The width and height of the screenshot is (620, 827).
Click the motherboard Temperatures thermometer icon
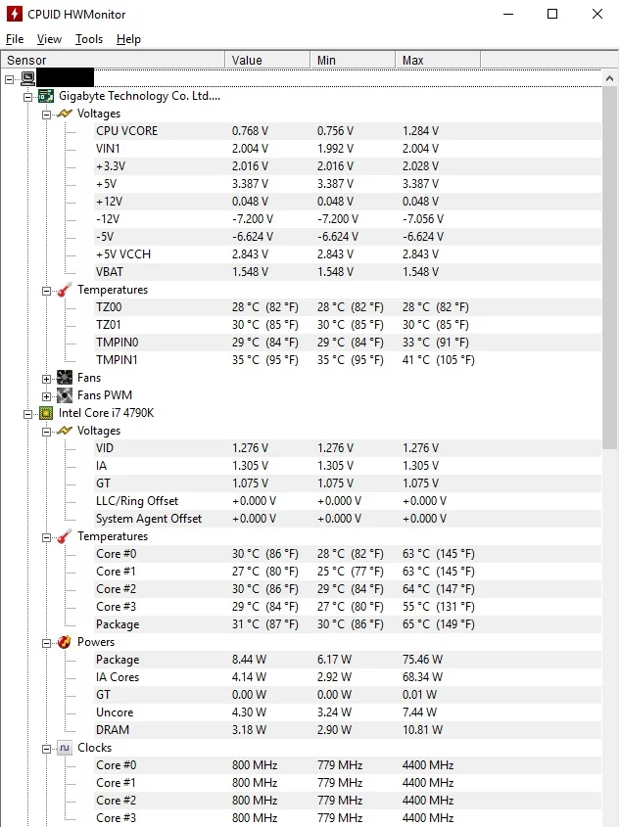point(65,290)
